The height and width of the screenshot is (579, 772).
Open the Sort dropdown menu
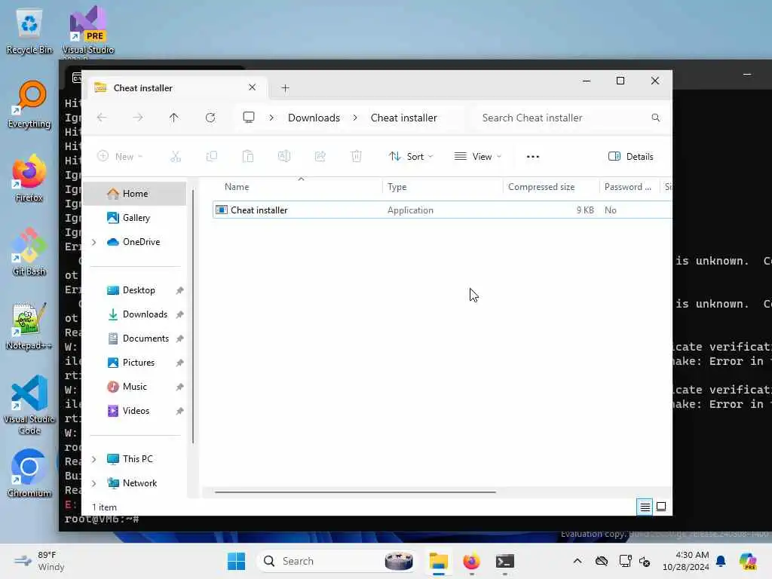411,157
